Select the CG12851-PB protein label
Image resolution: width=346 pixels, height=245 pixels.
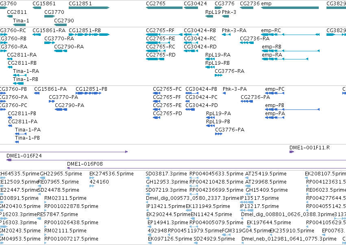91,89
